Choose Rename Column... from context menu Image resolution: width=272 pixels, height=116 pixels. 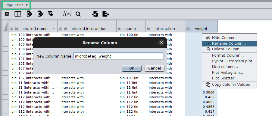pyautogui.click(x=229, y=43)
